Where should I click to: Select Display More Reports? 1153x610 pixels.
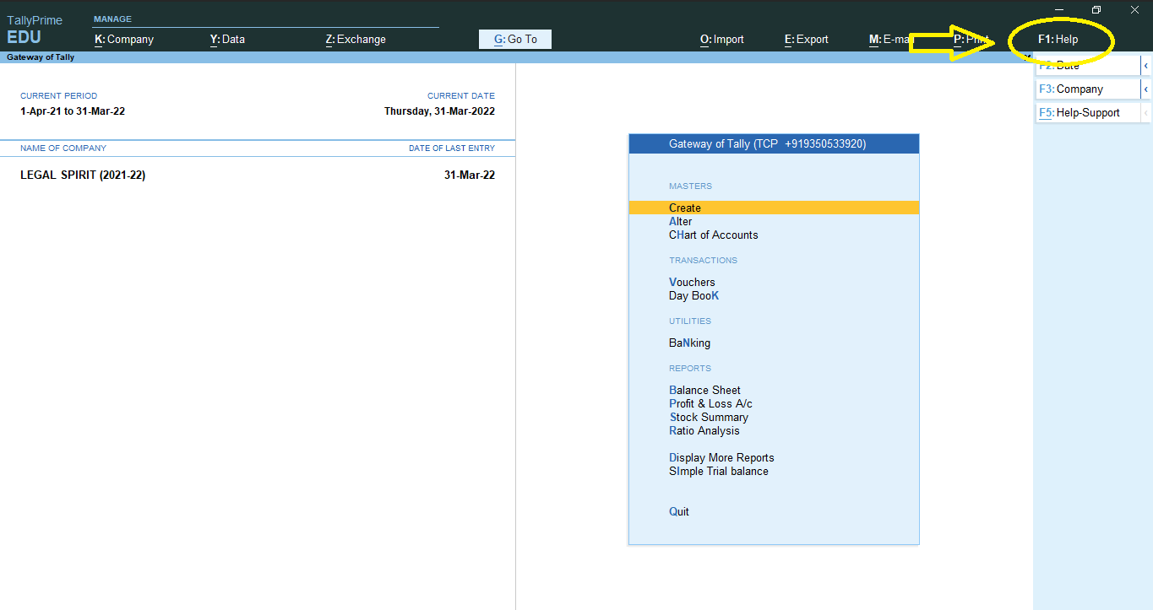tap(721, 458)
